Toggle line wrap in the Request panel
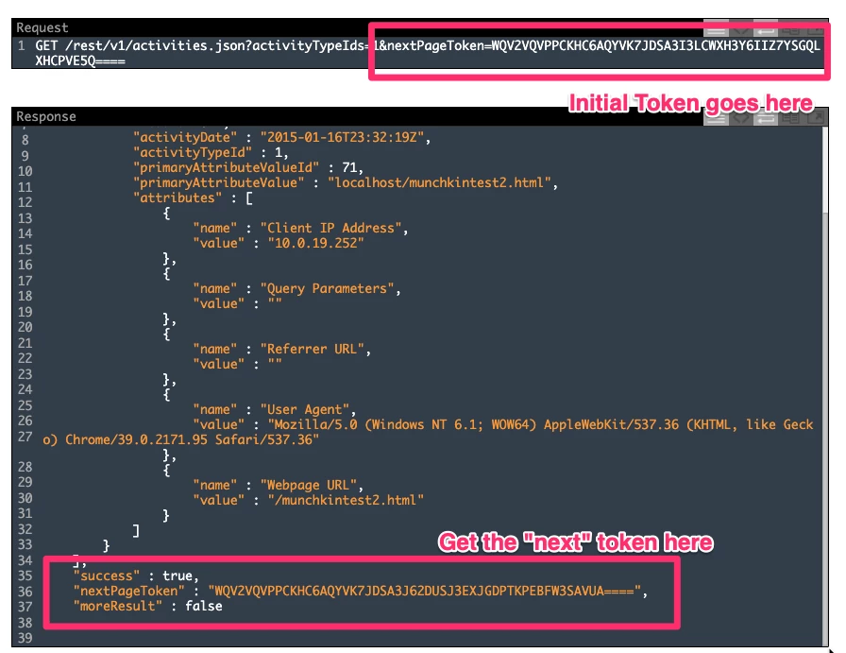 coord(765,28)
